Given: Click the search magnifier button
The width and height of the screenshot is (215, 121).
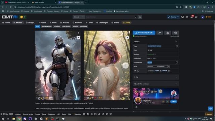Looking at the screenshot, I should [140, 17].
